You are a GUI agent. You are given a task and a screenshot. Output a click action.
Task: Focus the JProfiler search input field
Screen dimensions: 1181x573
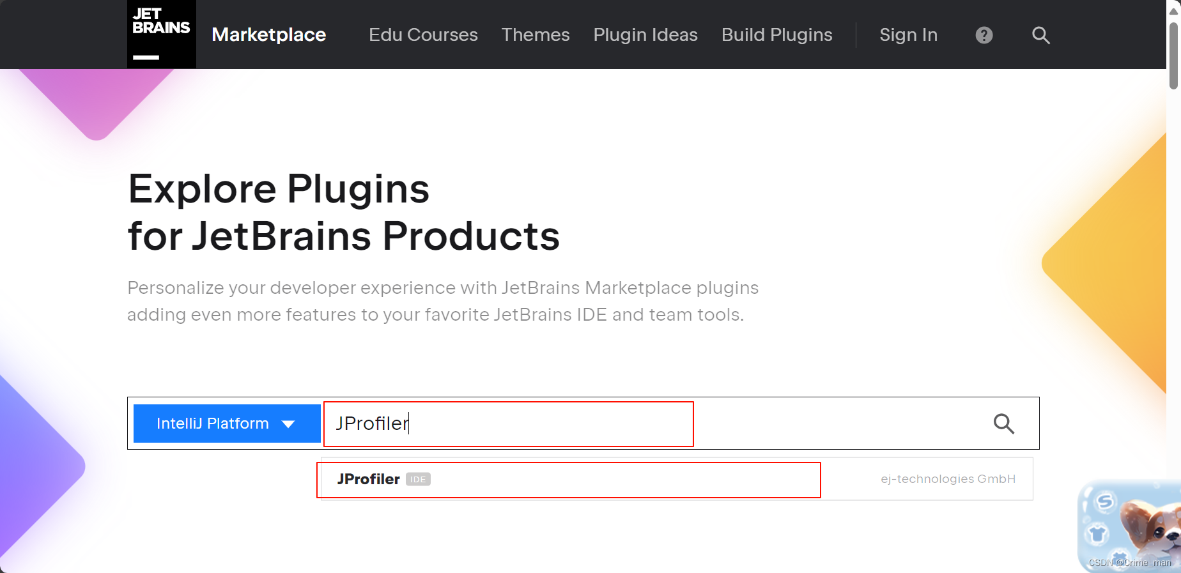(652, 424)
